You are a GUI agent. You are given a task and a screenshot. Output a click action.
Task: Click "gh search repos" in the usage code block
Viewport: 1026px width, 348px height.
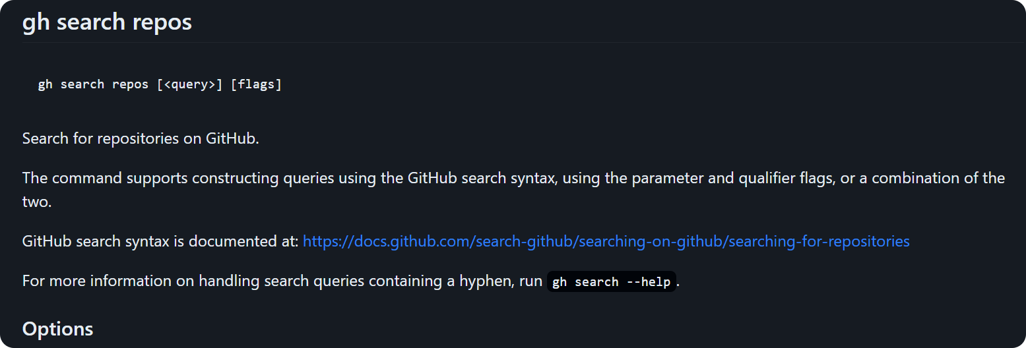coord(94,84)
